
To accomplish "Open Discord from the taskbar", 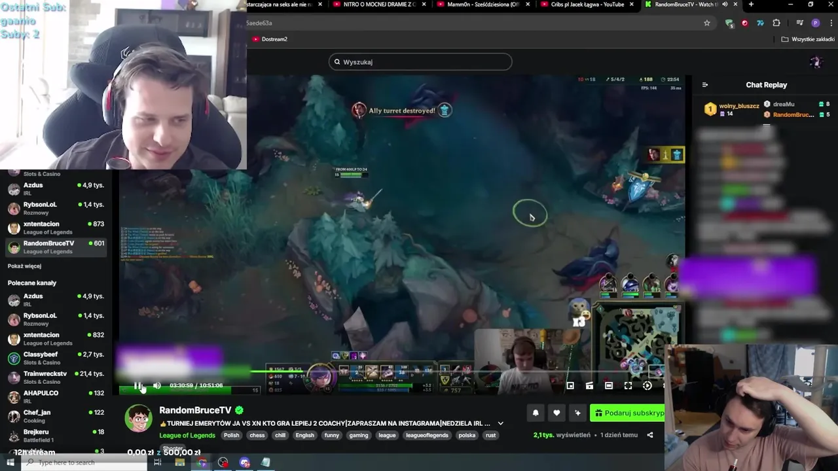I will [244, 462].
